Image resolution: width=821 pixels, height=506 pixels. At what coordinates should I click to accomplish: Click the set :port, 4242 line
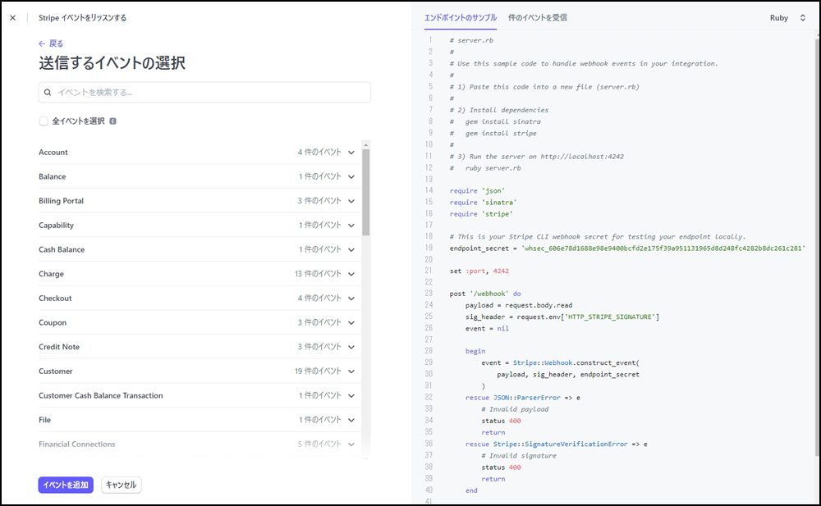tap(479, 271)
